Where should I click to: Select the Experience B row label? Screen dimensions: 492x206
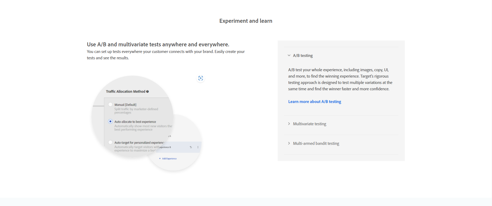click(x=165, y=147)
